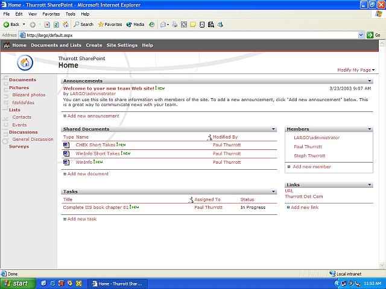This screenshot has width=386, height=289.
Task: Open the Modify My Page dropdown
Action: 356,70
